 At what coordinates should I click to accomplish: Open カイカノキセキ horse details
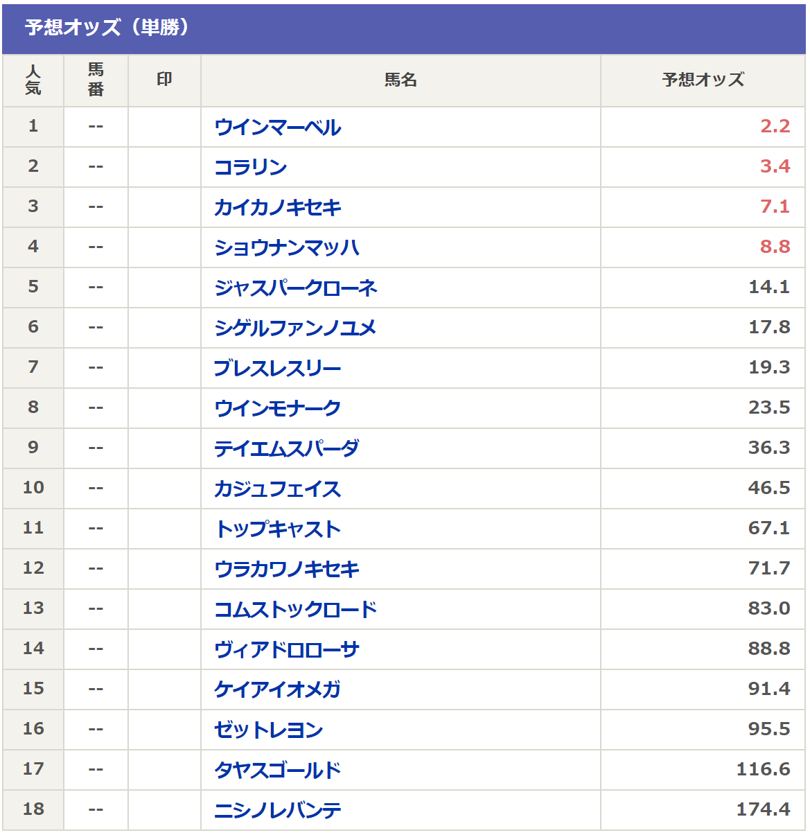277,208
